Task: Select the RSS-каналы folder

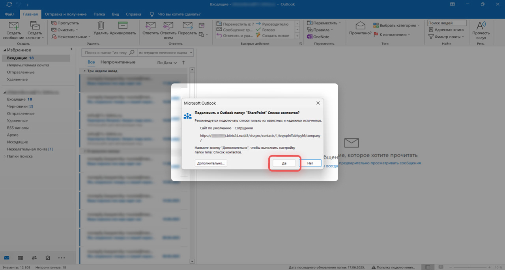Action: [x=17, y=128]
